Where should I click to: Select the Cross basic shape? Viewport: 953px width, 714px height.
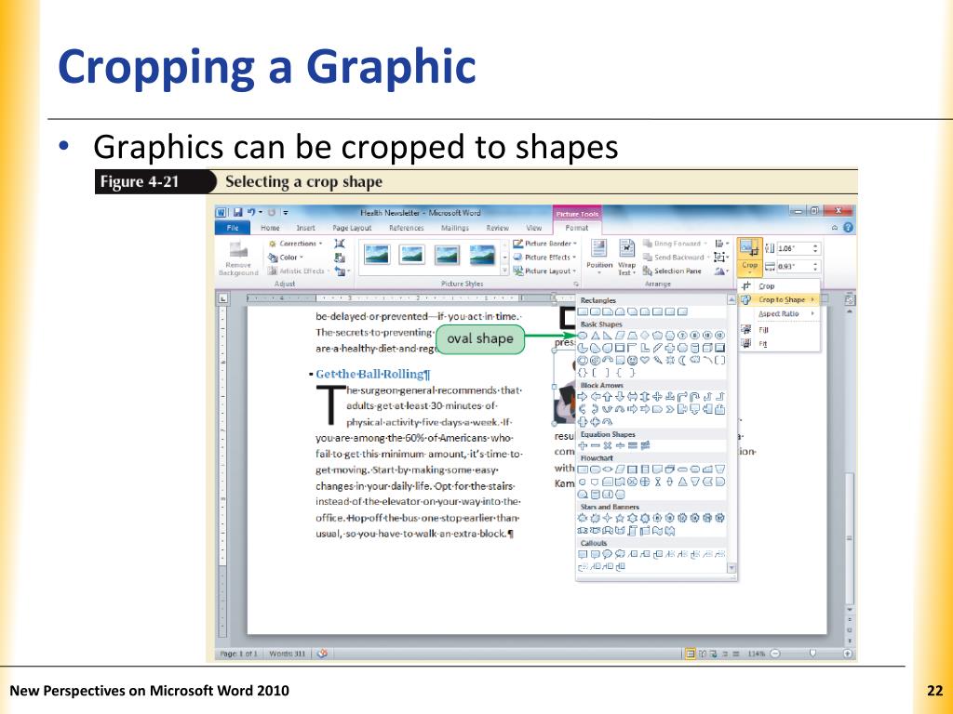pyautogui.click(x=670, y=348)
